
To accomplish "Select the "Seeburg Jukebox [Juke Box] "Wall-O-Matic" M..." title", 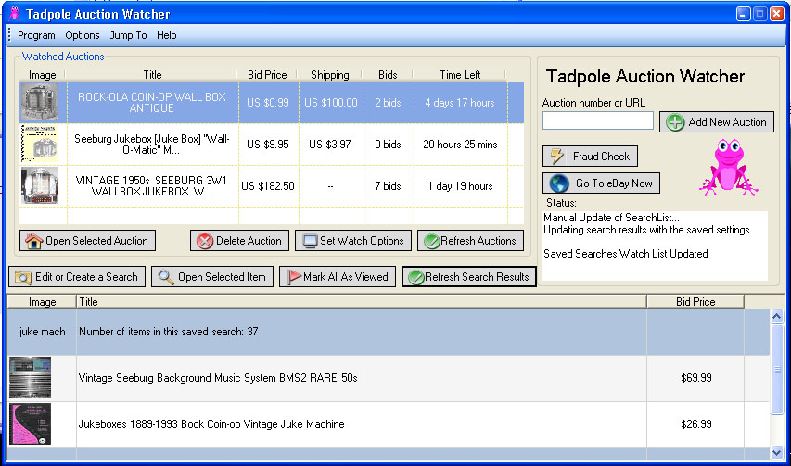I will 152,145.
